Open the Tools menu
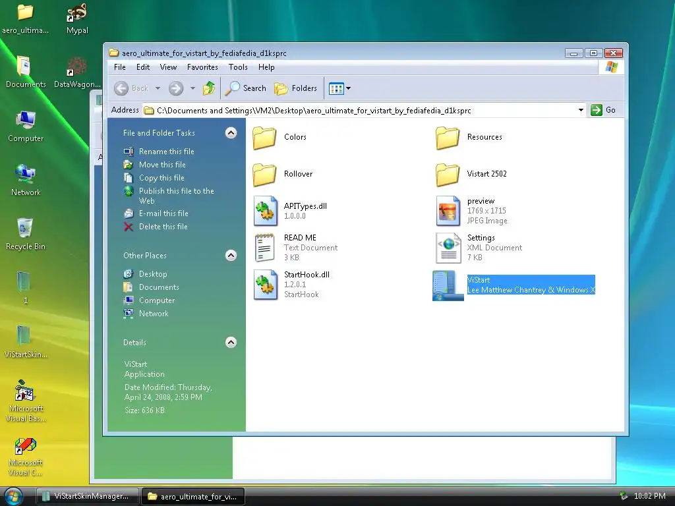This screenshot has width=675, height=506. pyautogui.click(x=238, y=67)
